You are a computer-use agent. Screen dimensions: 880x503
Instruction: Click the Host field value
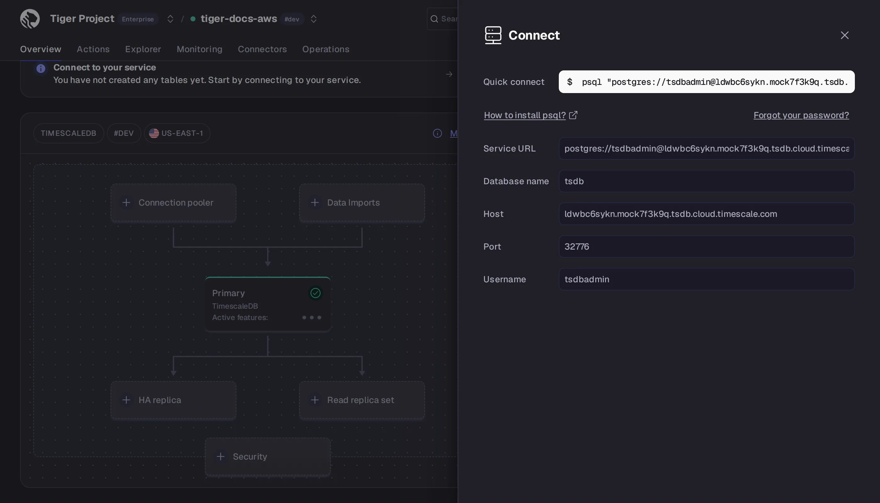coord(707,214)
